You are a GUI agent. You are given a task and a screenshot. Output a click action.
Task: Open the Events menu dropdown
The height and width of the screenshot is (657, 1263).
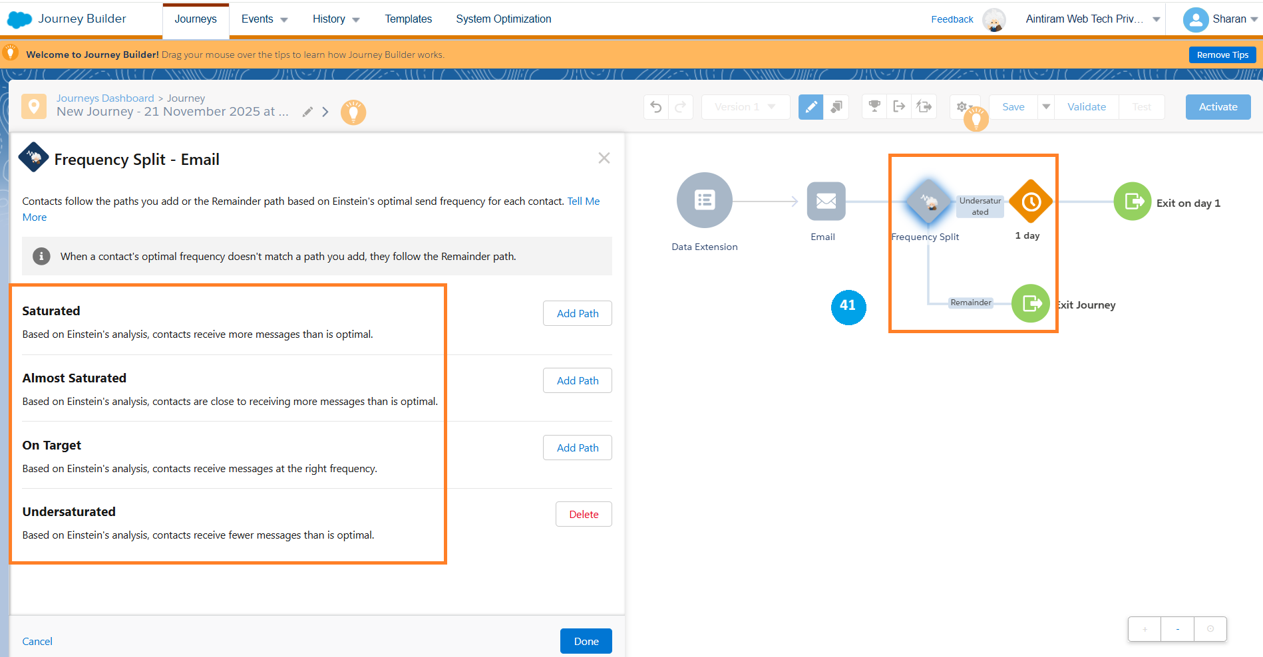click(x=264, y=19)
